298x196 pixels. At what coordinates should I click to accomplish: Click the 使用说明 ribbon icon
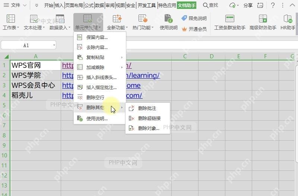click(x=169, y=19)
